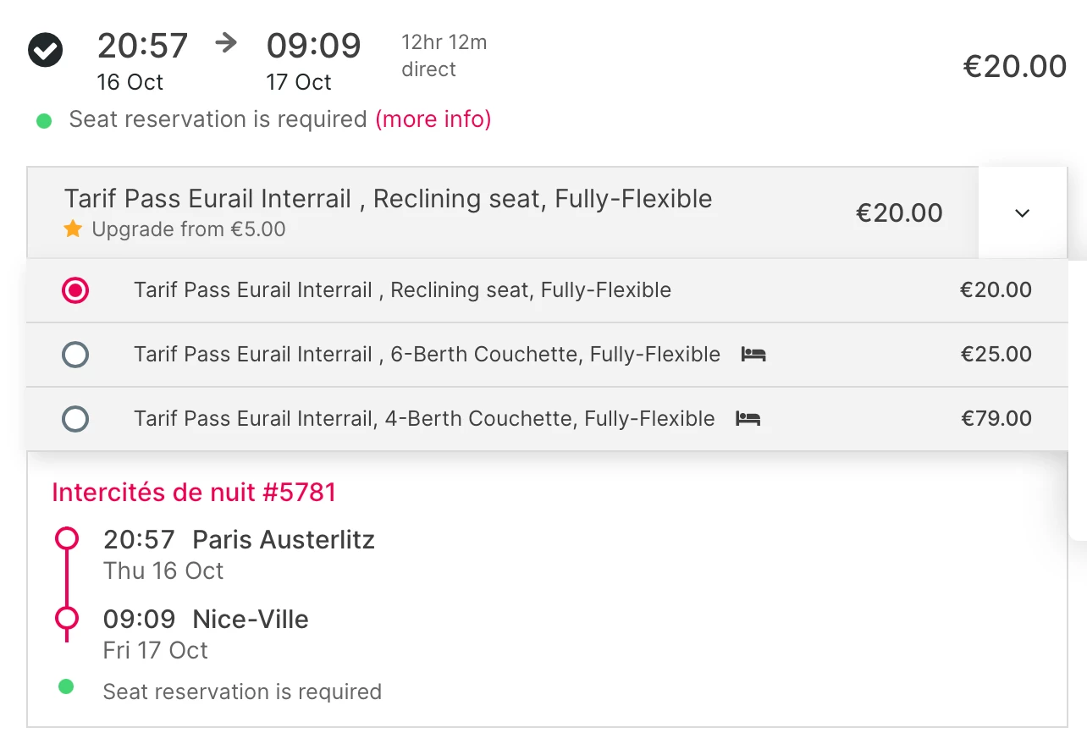
Task: Click the Intercités de nuit #5781 link
Action: click(194, 492)
